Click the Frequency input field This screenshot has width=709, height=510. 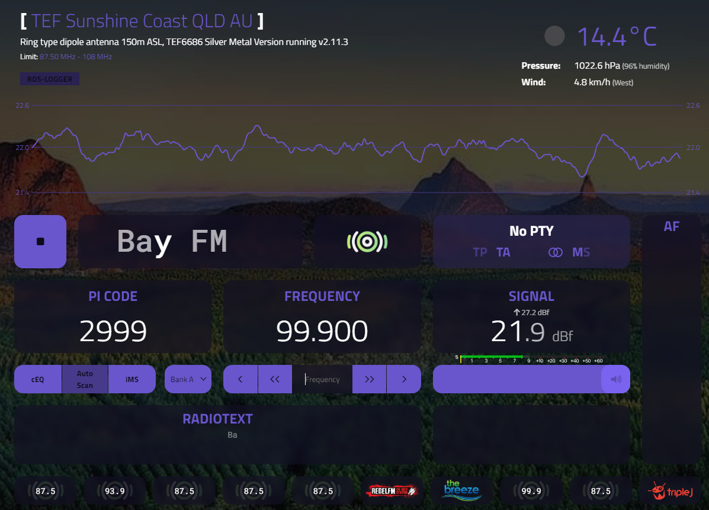point(322,379)
